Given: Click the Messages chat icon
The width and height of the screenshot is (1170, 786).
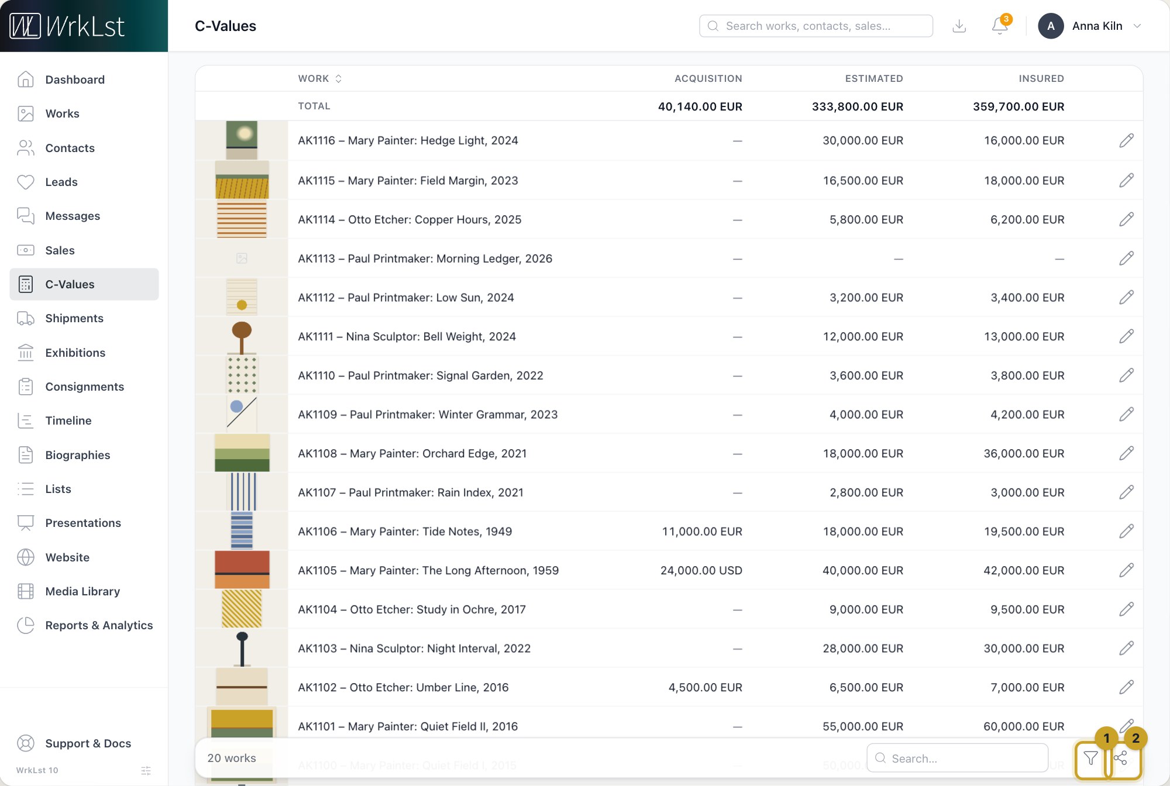Looking at the screenshot, I should click(x=26, y=216).
